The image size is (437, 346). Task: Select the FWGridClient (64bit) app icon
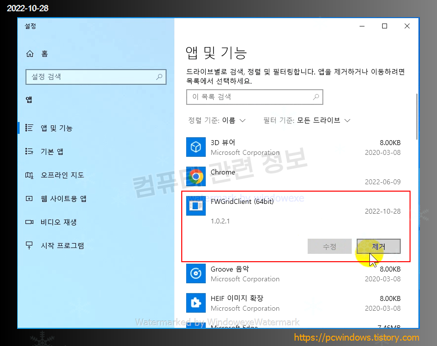coord(196,206)
